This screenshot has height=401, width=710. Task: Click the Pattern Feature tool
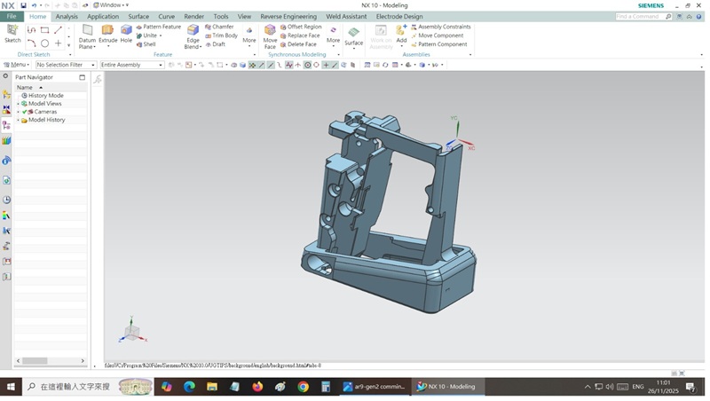point(159,27)
